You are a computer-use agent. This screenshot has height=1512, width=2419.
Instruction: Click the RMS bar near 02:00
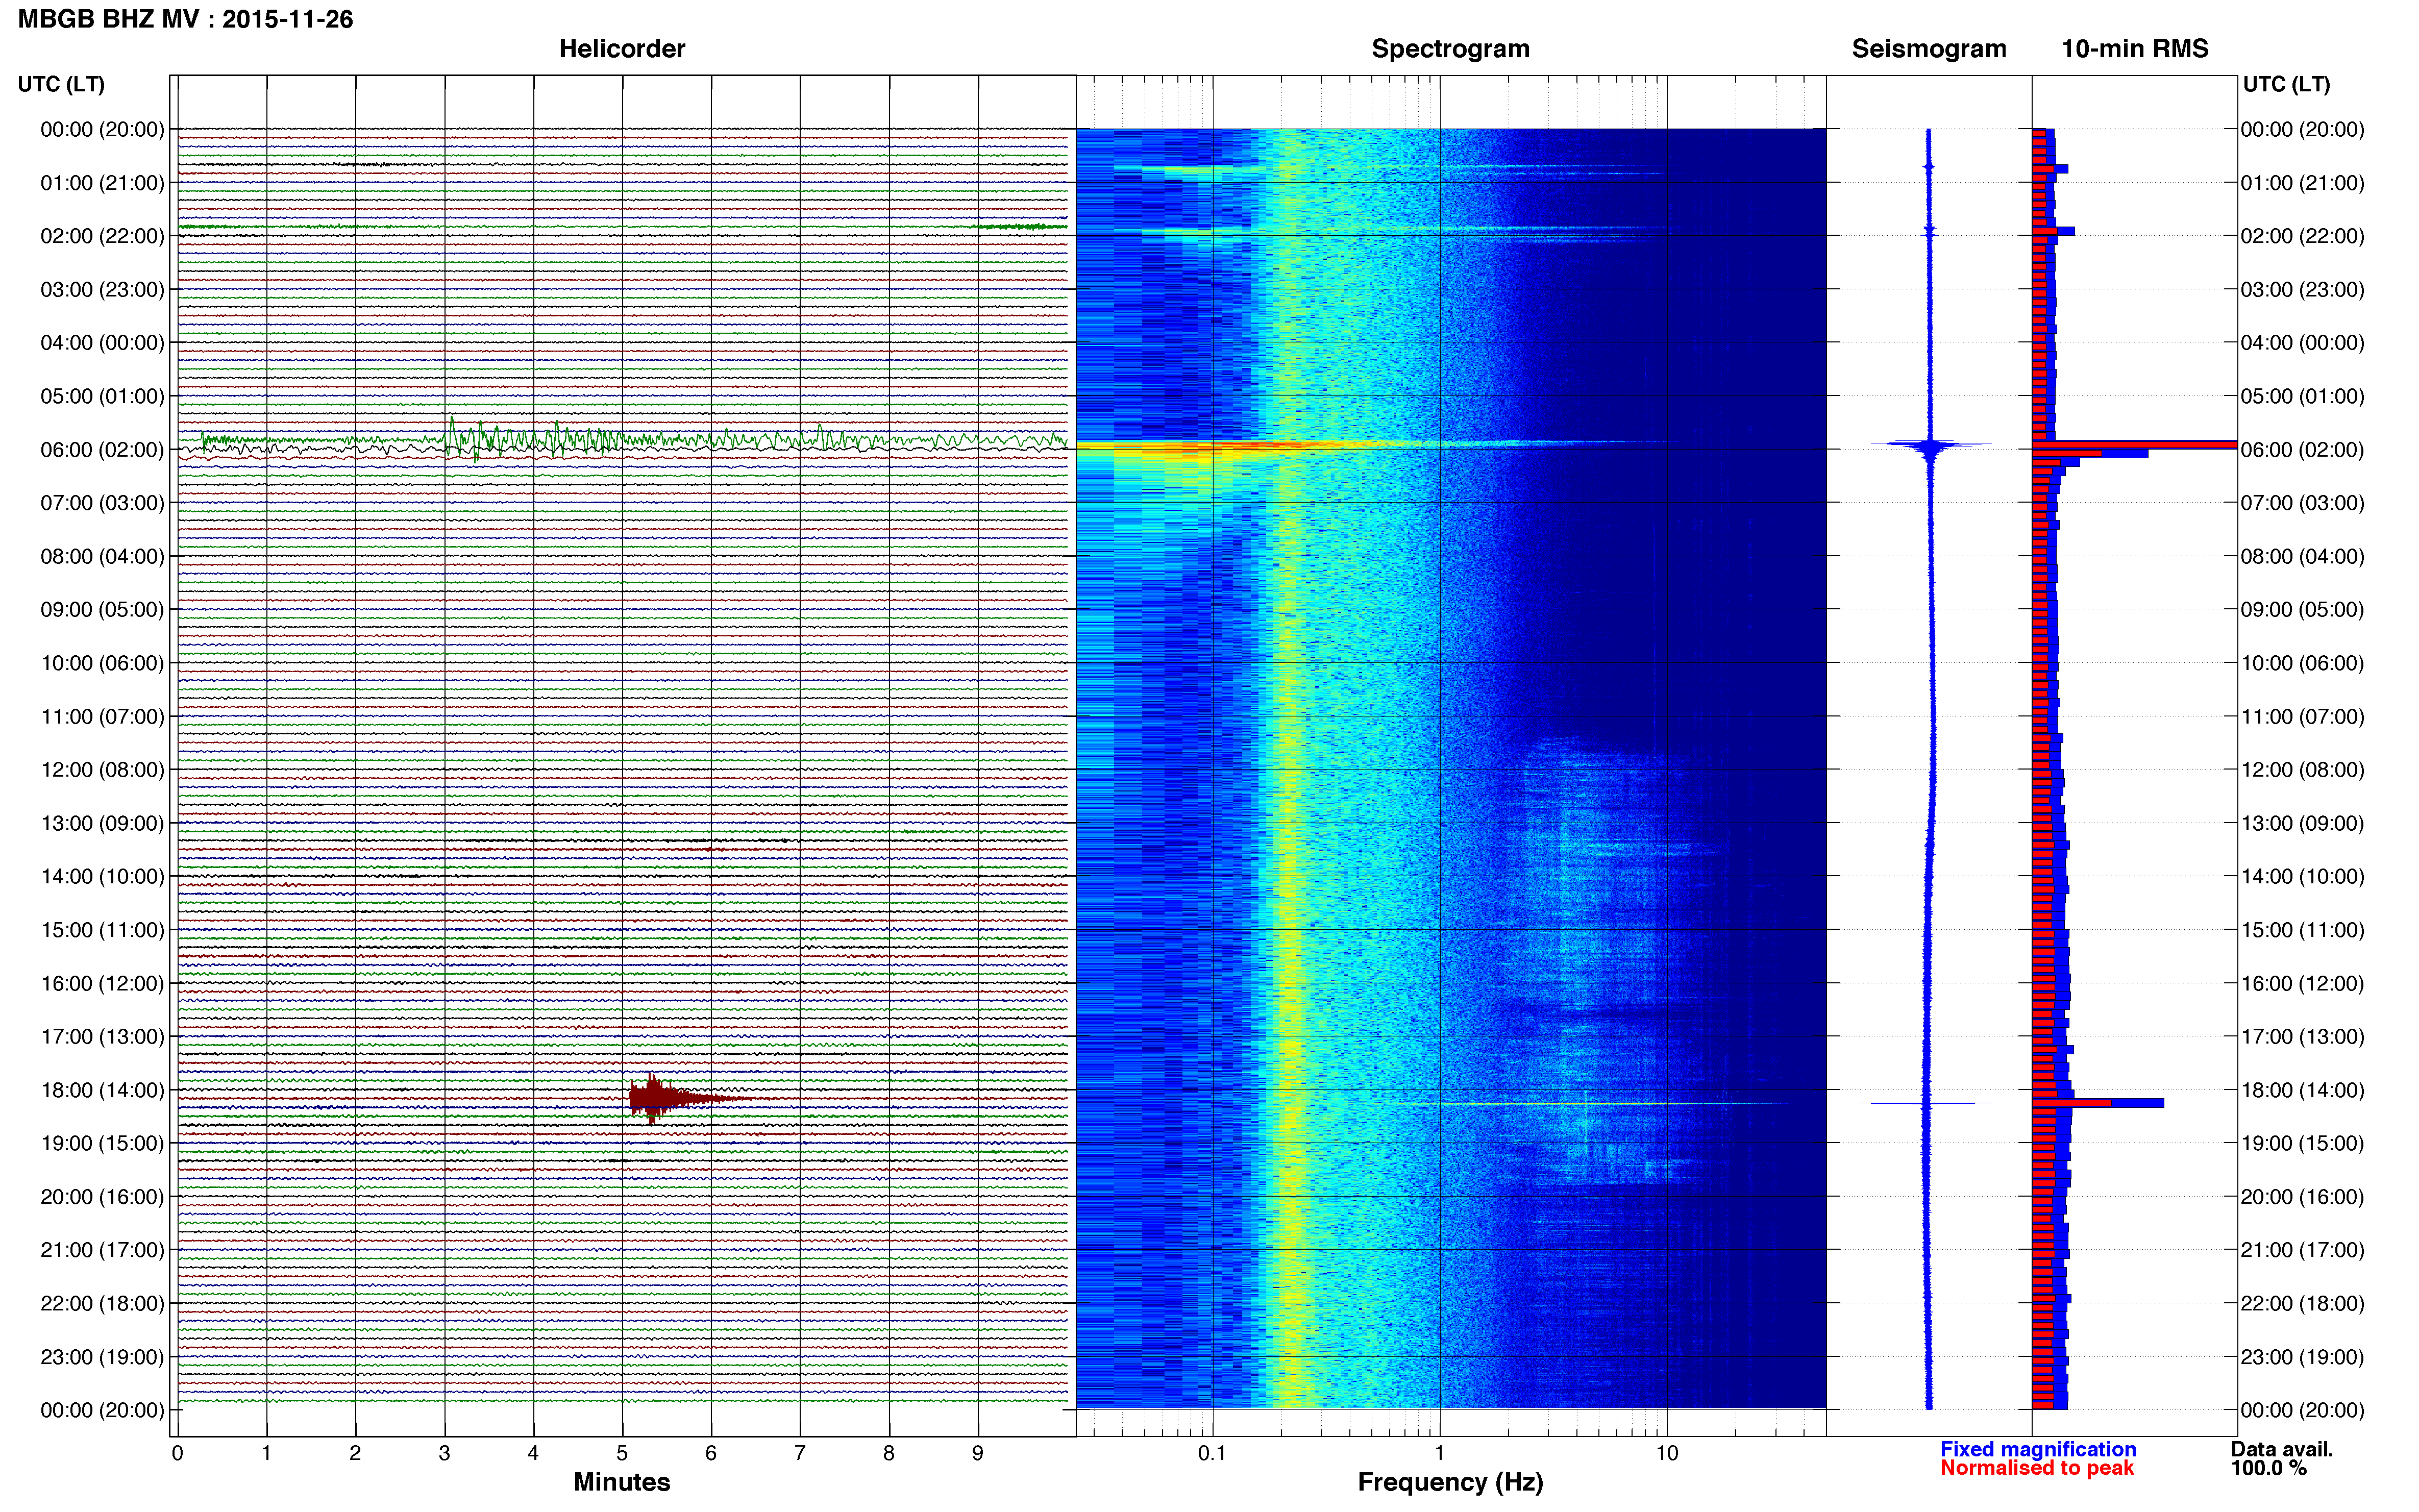pos(2053,231)
